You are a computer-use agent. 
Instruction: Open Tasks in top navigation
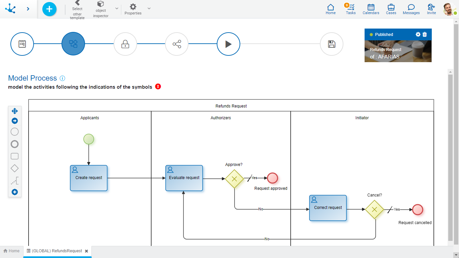(350, 9)
